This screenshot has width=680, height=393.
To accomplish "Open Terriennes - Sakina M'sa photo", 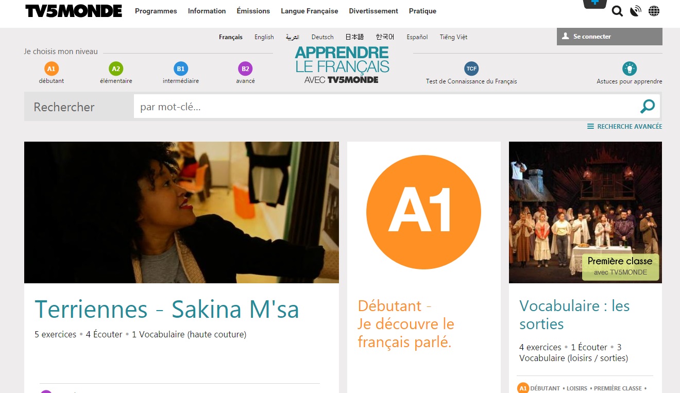I will (181, 212).
